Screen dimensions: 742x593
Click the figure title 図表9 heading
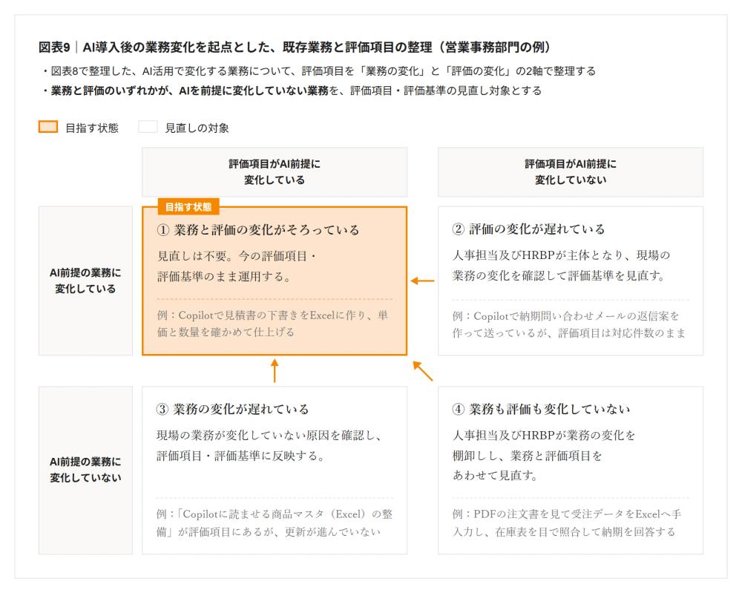coord(295,47)
